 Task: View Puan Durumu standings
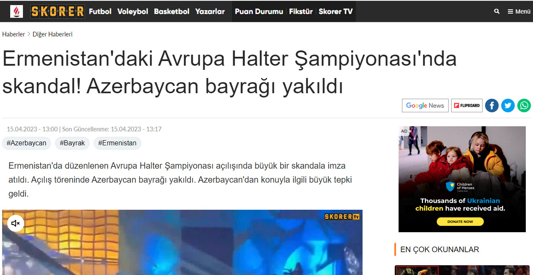(x=259, y=11)
